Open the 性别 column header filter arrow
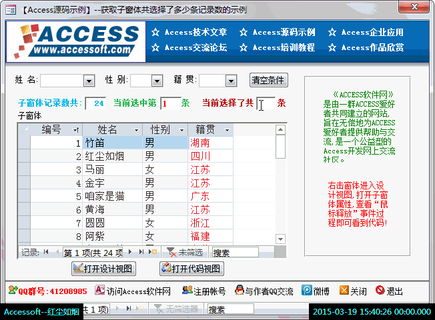This screenshot has width=435, height=320. coord(181,130)
